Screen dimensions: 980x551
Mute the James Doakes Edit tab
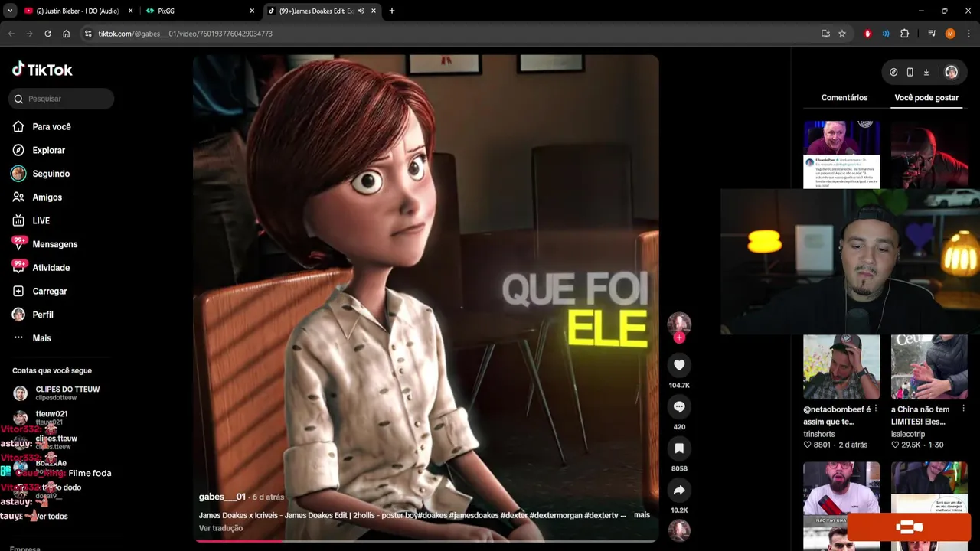tap(361, 11)
